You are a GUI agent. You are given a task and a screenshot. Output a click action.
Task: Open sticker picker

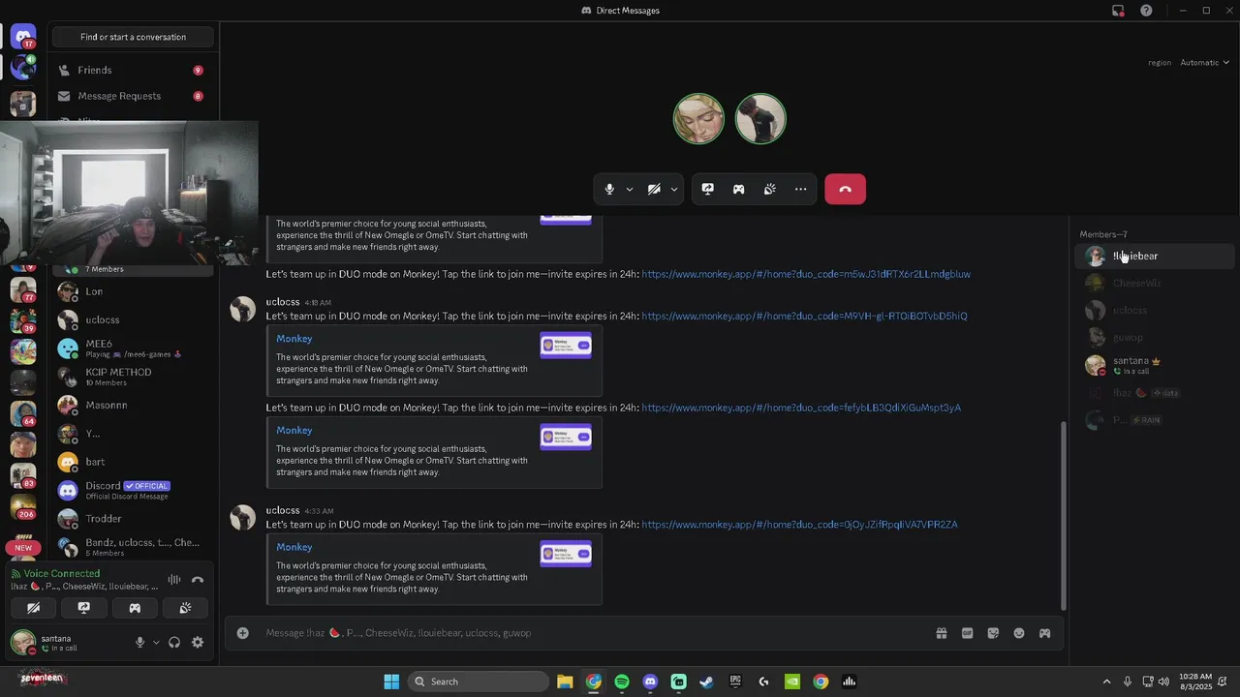coord(993,633)
